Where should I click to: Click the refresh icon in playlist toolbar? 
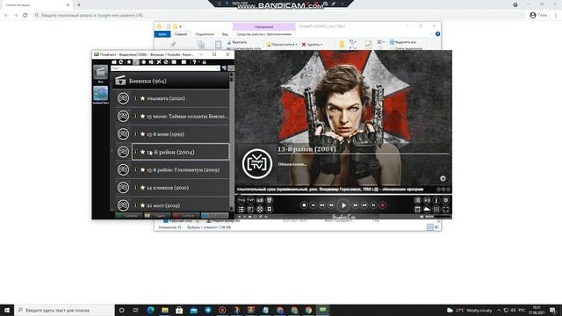[121, 62]
